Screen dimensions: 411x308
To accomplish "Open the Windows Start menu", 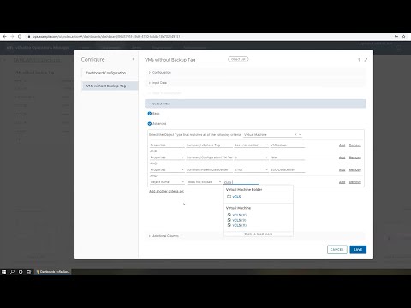I will pos(4,272).
